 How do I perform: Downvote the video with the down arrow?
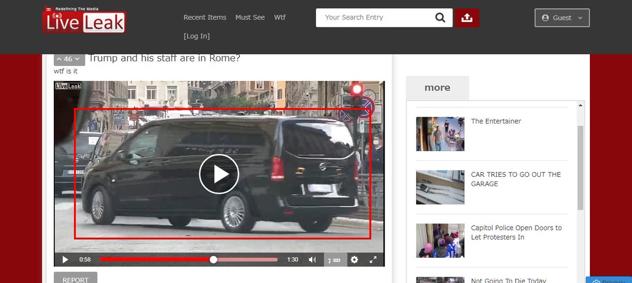pyautogui.click(x=77, y=59)
